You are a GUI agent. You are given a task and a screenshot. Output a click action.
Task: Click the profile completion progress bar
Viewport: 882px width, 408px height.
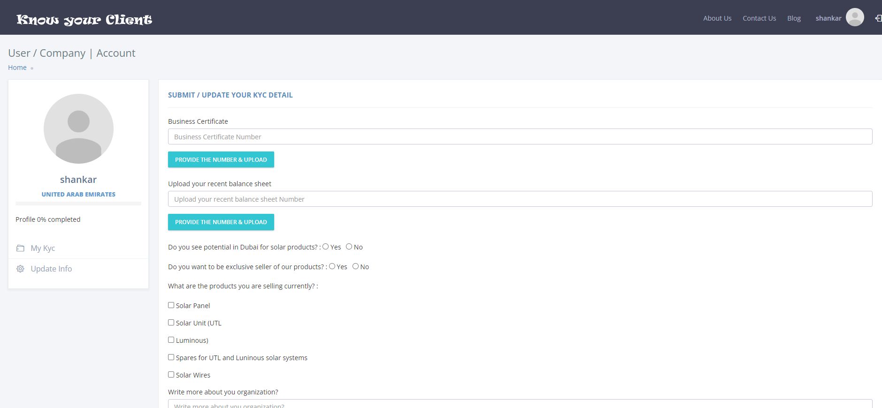pyautogui.click(x=78, y=204)
